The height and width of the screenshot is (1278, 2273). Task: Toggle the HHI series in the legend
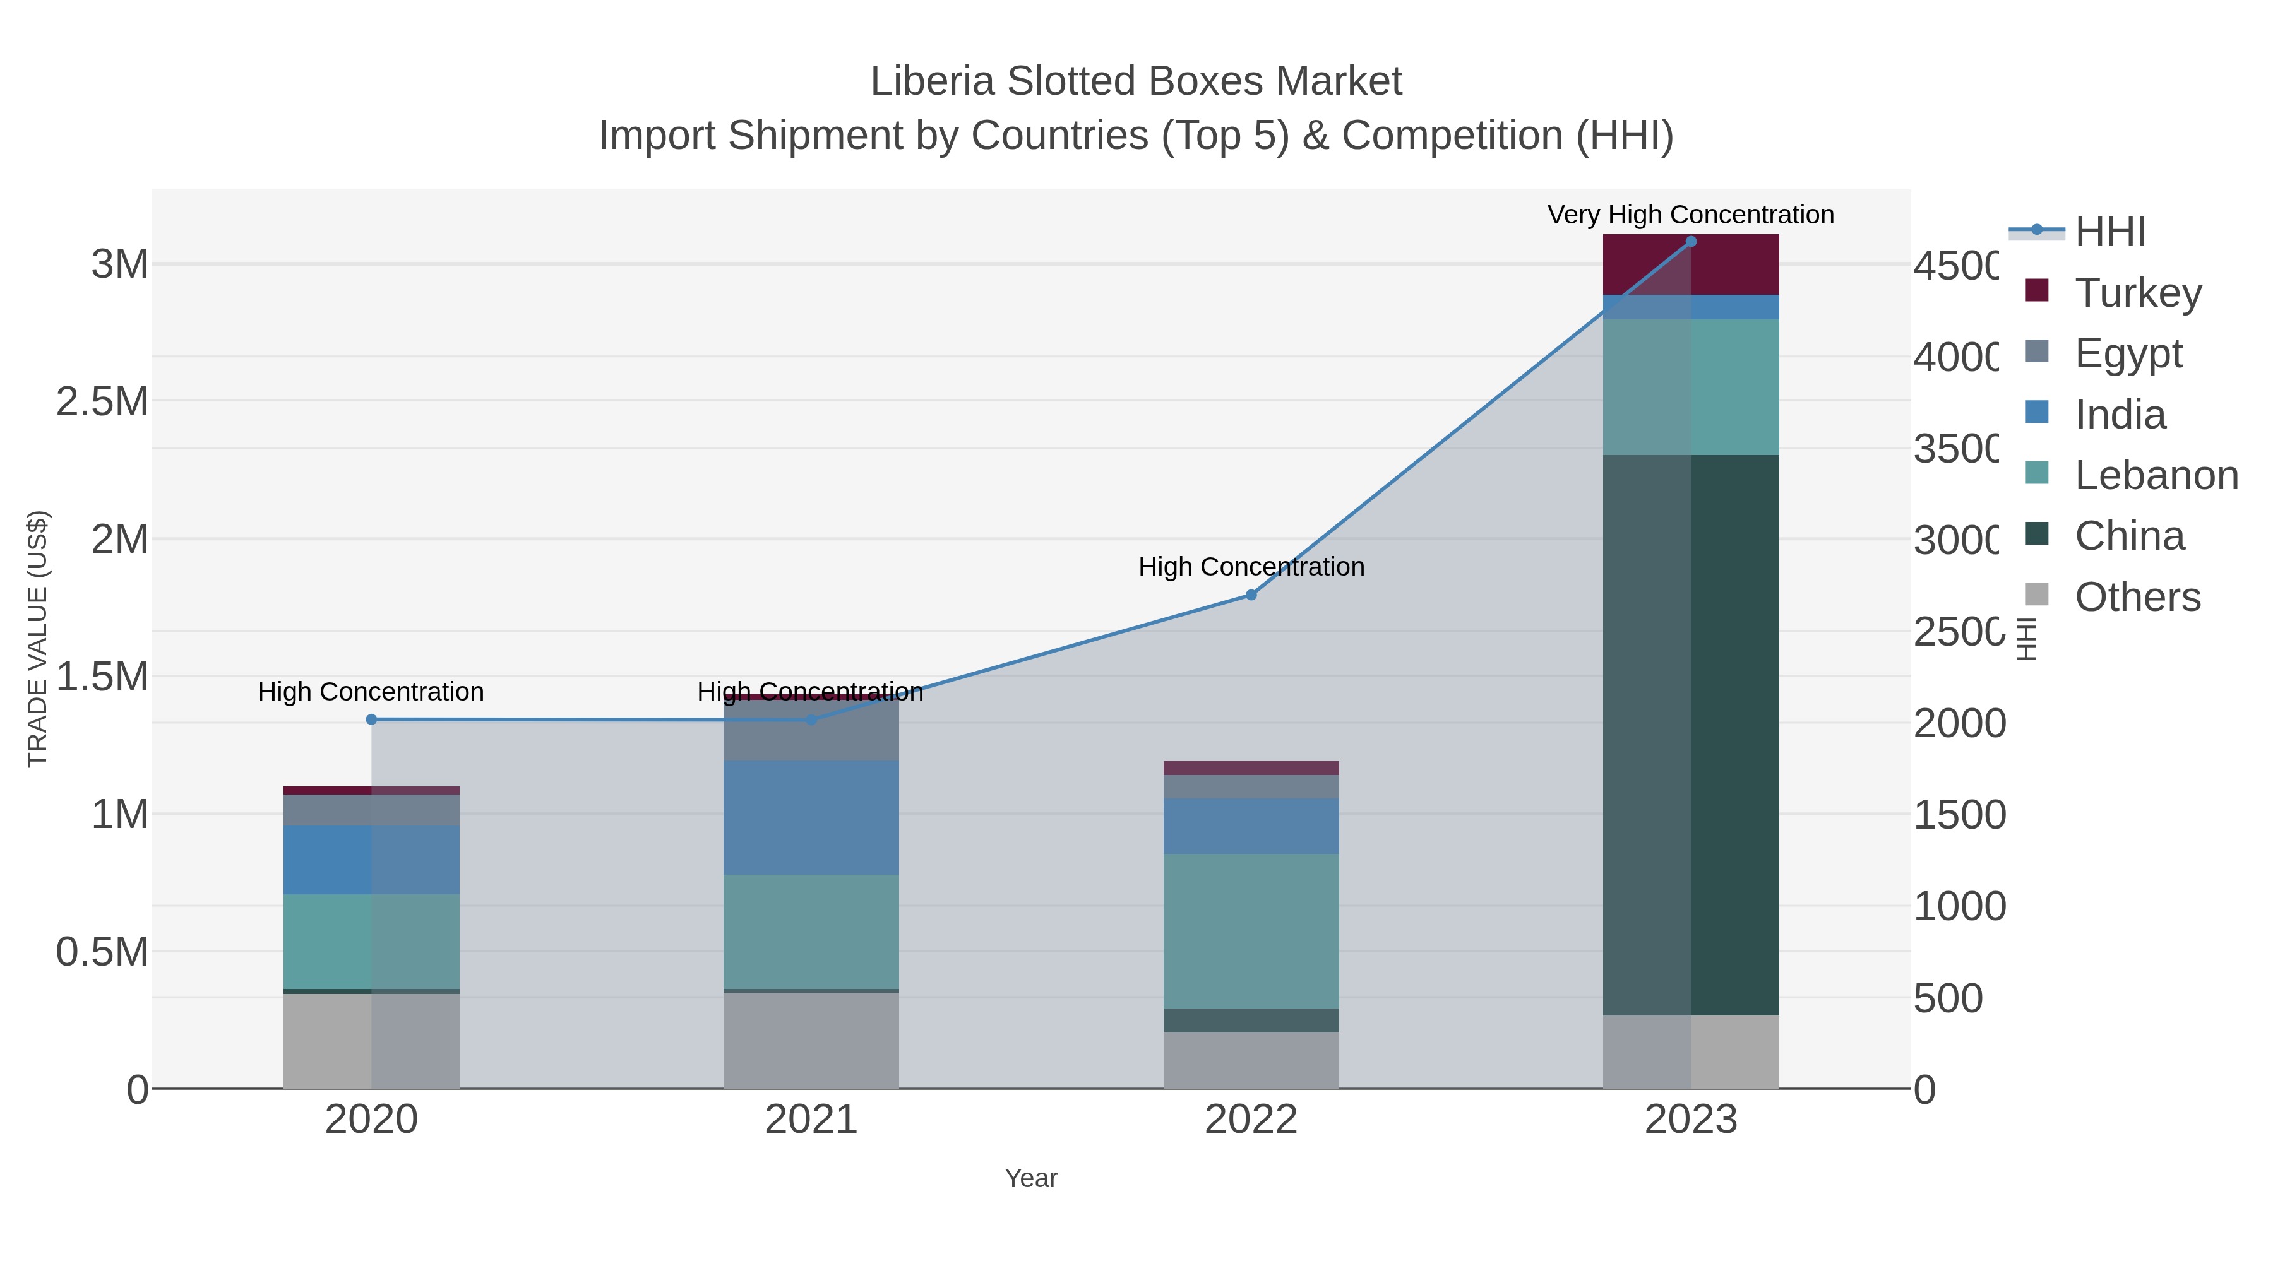click(2077, 232)
